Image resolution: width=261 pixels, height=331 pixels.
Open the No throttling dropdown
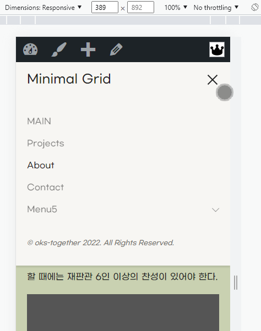[x=216, y=8]
